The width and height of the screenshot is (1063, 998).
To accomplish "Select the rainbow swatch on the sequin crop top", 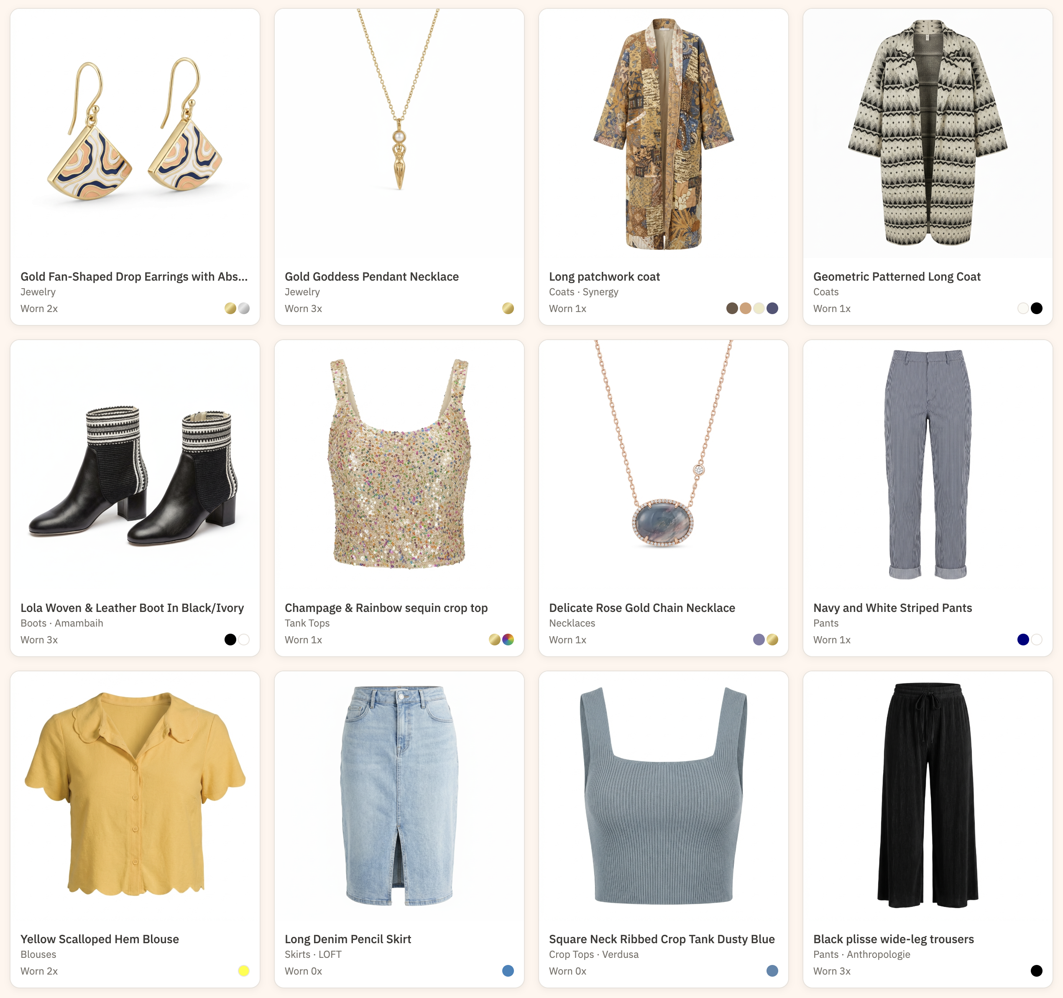I will [509, 640].
